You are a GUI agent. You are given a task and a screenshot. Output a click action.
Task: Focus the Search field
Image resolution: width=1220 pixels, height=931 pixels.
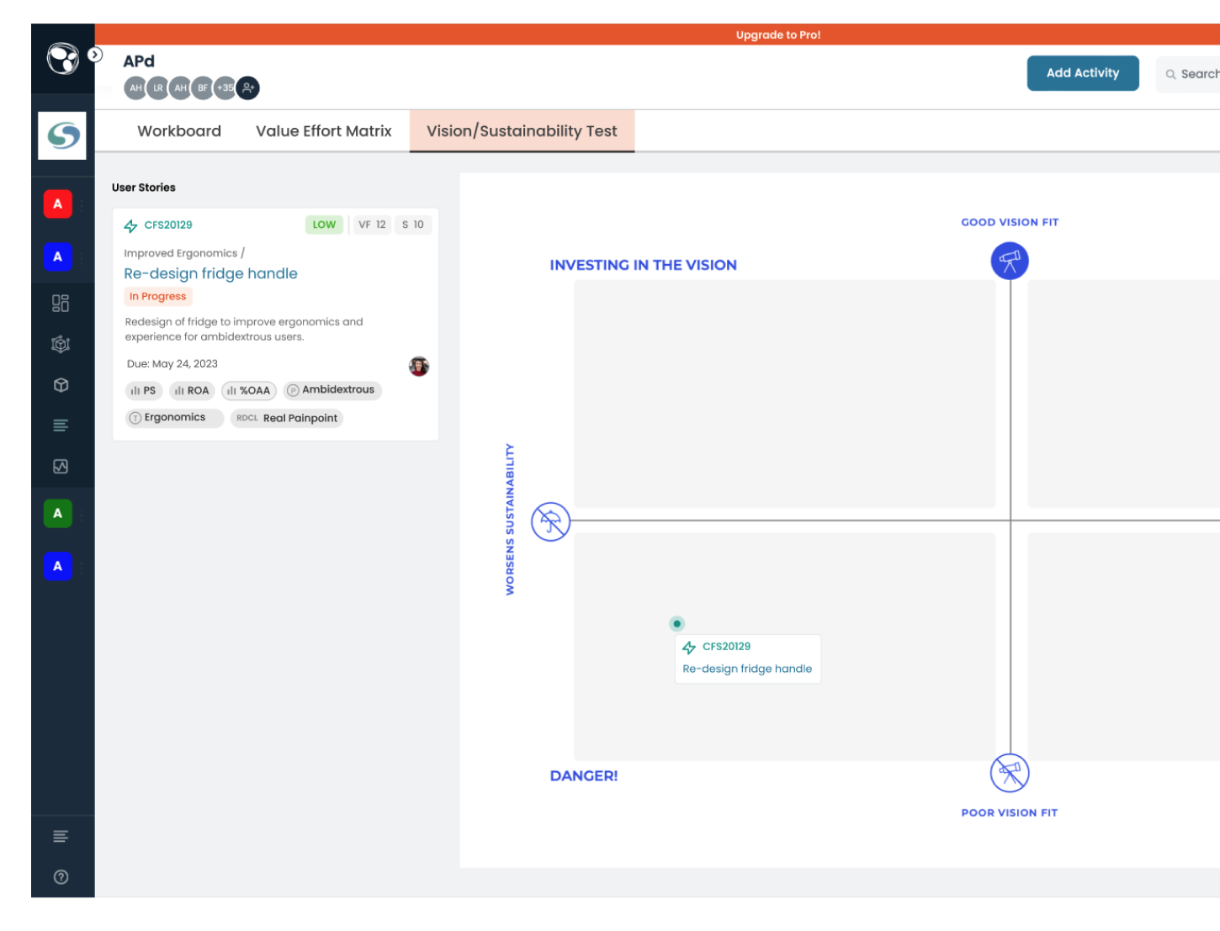point(1189,74)
